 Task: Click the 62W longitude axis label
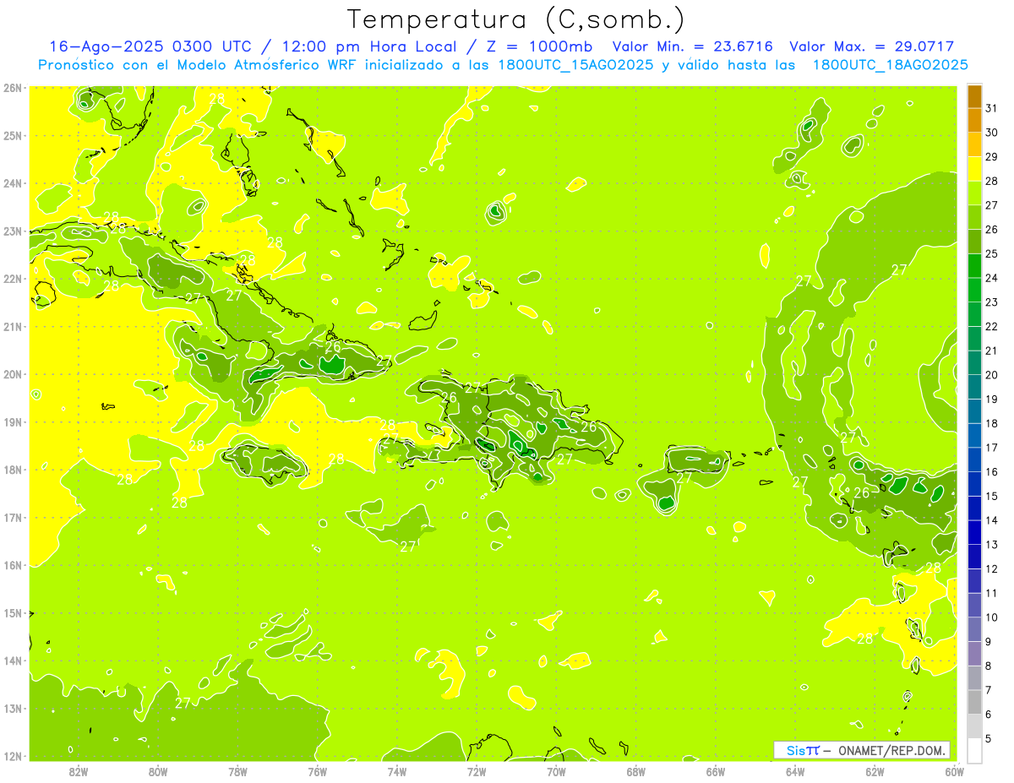tap(875, 771)
